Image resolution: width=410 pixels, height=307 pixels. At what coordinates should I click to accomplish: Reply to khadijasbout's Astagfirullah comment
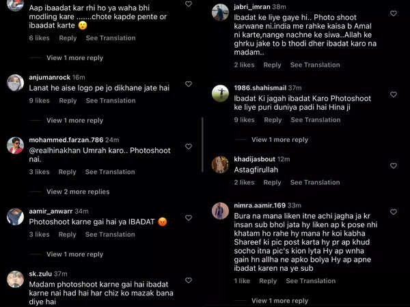click(272, 182)
